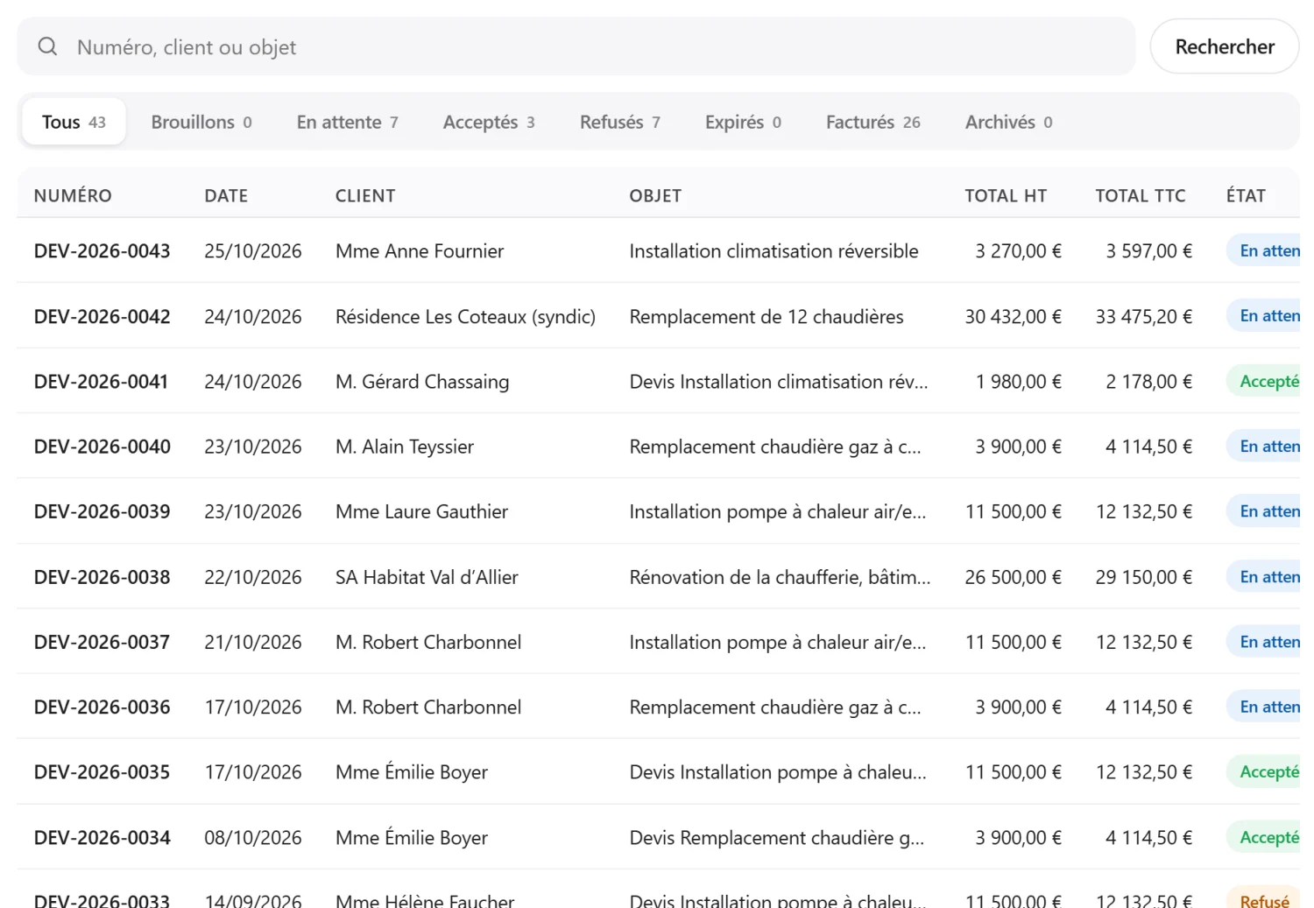The height and width of the screenshot is (908, 1314).
Task: Click the 30 432,00 € total HT
Action: 1013,317
